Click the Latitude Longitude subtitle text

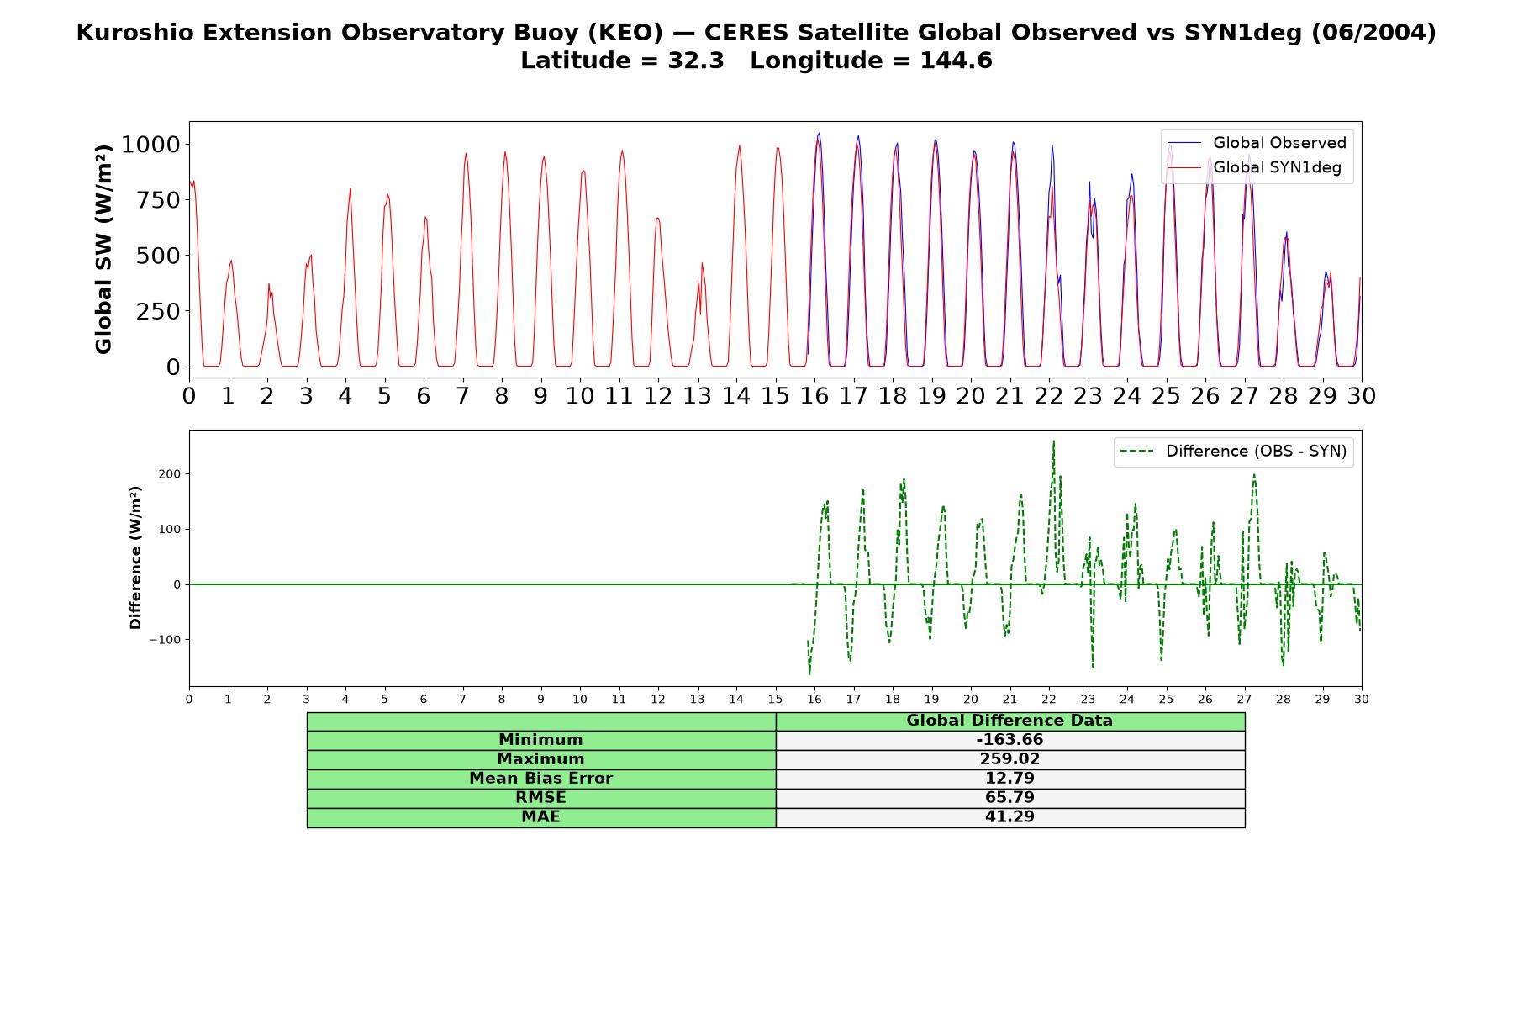[x=756, y=61]
